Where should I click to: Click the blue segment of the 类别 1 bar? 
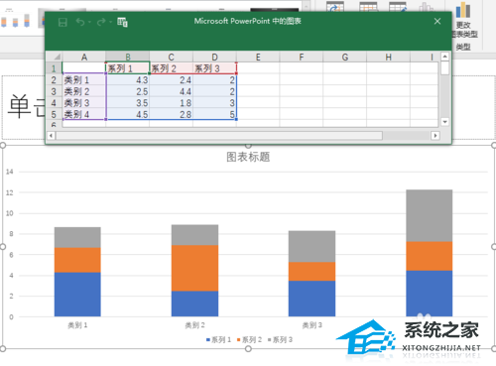coord(77,295)
